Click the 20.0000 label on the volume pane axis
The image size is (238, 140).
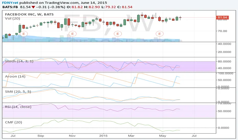coord(224,52)
